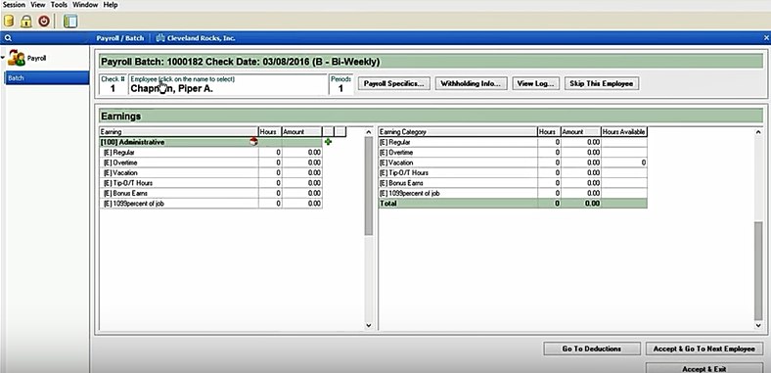Click the padlock lock icon in toolbar

[25, 22]
